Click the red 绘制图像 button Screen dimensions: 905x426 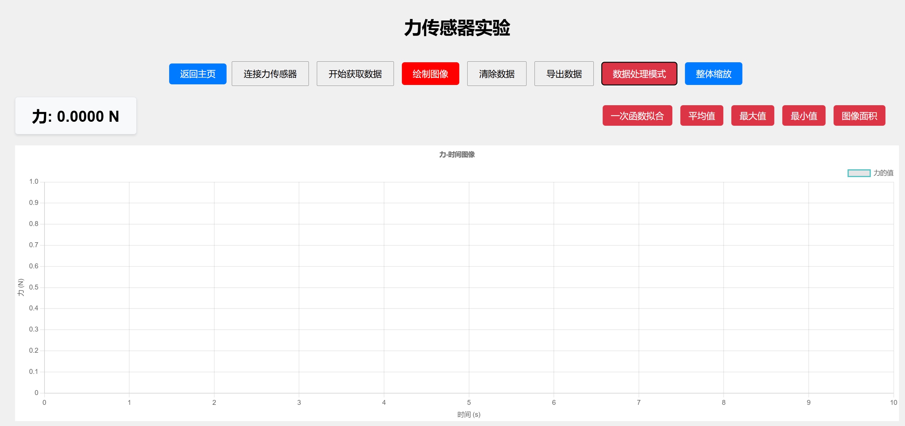pos(430,73)
